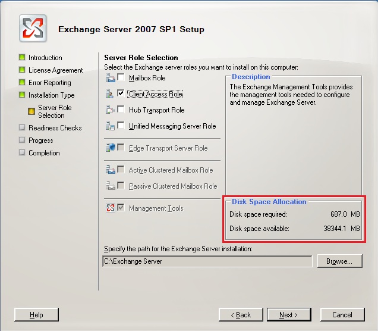Viewport: 378px width, 331px height.
Task: Click the Active Clustered Mailbox Role label
Action: pos(171,170)
